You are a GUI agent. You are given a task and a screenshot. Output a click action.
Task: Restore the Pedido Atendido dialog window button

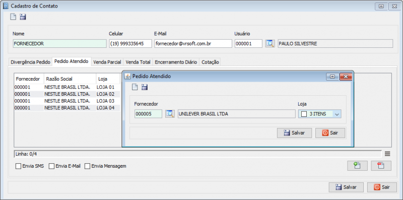(x=332, y=77)
